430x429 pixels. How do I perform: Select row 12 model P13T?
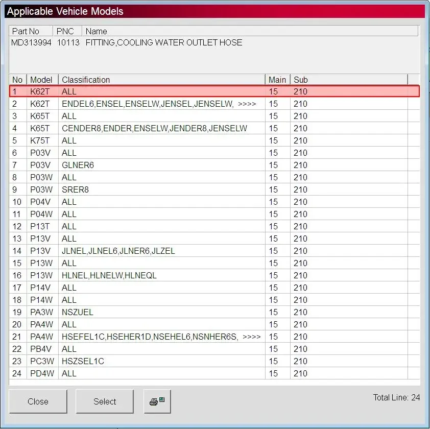(x=40, y=226)
